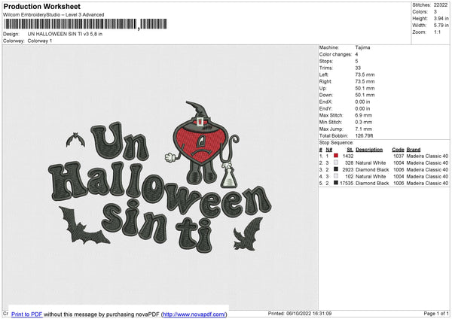
Task: Click the embroidered word 'Halloween' in the preview
Action: (x=160, y=190)
